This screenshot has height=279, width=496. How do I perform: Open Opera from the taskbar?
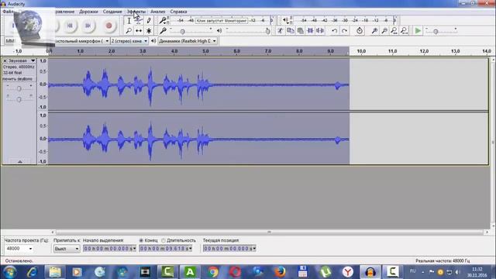tap(236, 272)
